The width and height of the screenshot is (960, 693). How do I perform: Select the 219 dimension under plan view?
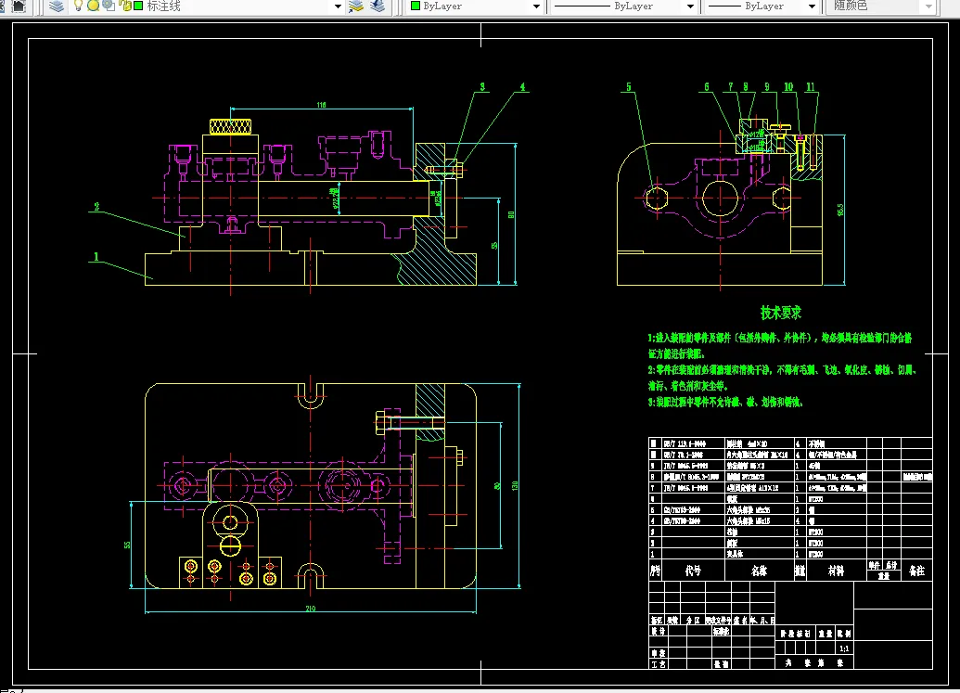(x=311, y=609)
